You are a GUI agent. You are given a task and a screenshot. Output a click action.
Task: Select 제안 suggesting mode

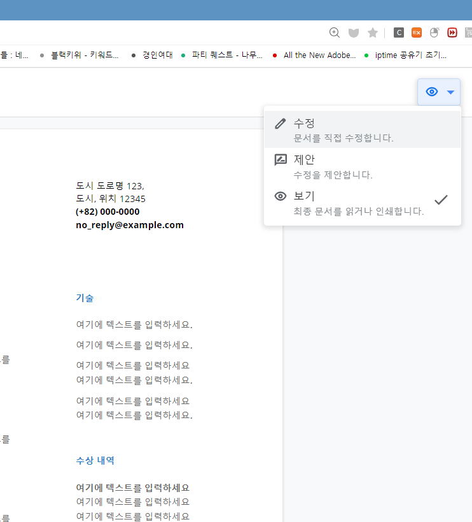363,166
